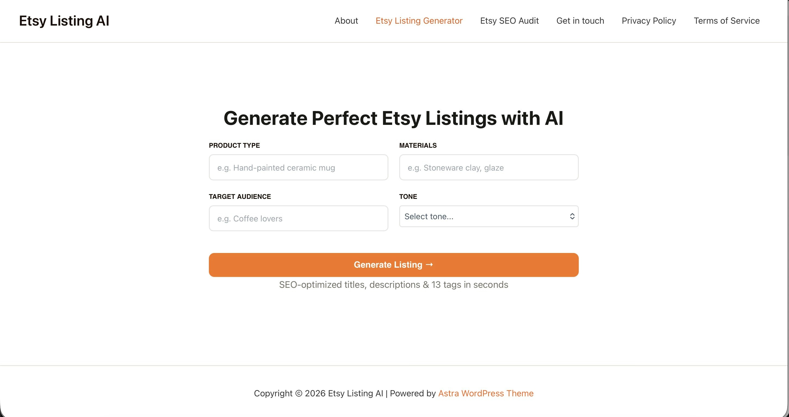Screen dimensions: 789x417
Task: Click the Target Audience input field
Action: tap(298, 218)
